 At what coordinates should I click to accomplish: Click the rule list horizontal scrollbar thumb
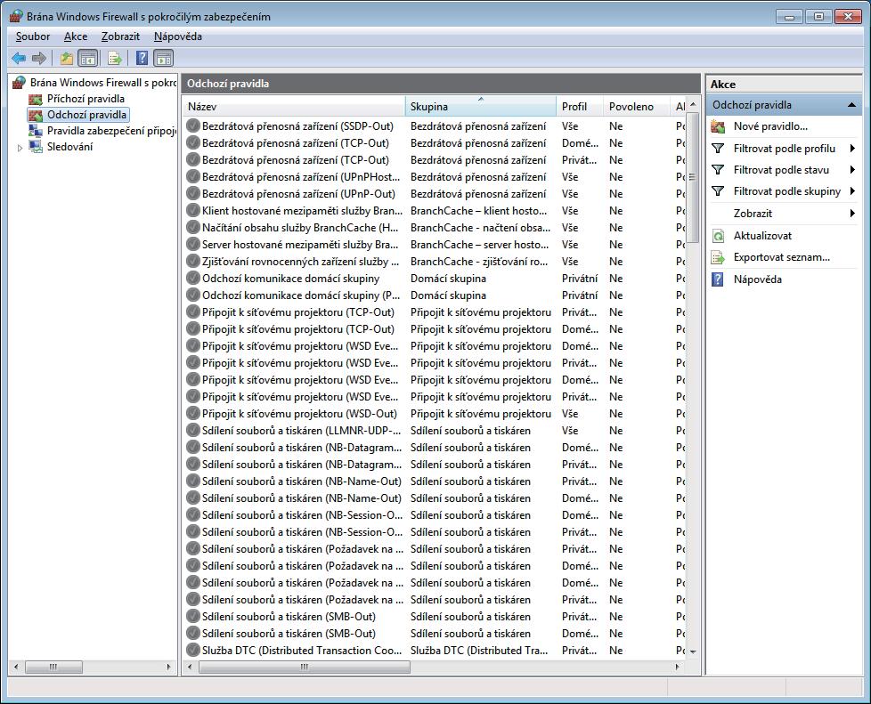tap(305, 667)
